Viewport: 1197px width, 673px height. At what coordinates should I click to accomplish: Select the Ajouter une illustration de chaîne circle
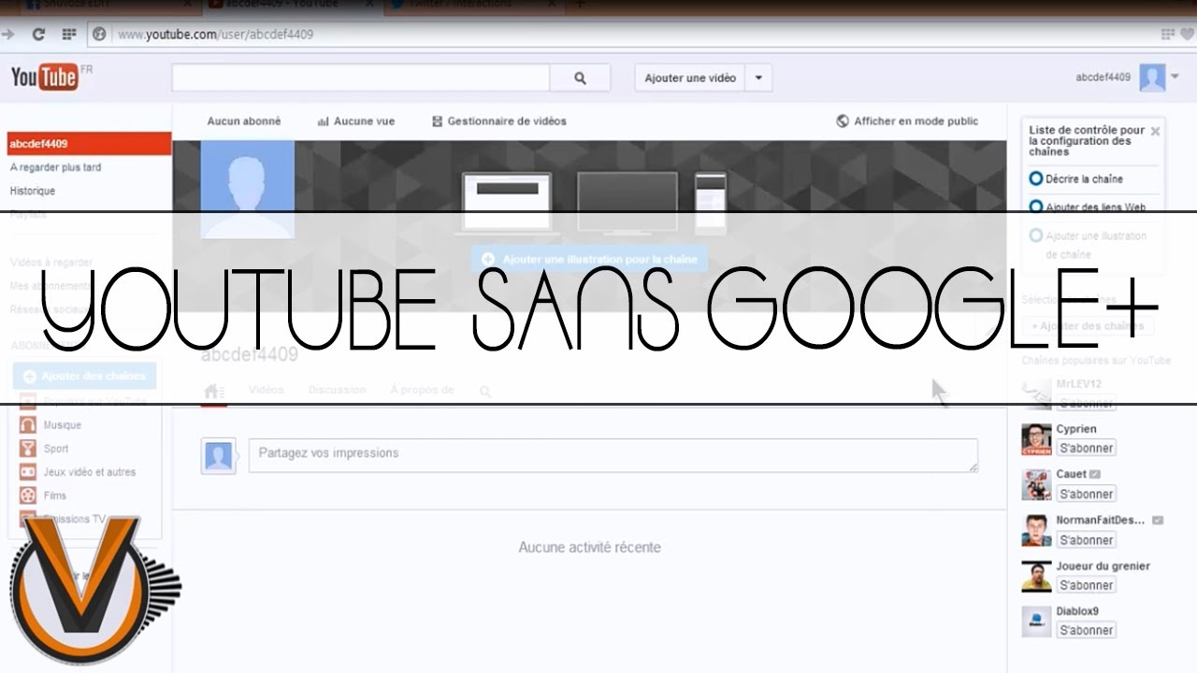pyautogui.click(x=1035, y=236)
